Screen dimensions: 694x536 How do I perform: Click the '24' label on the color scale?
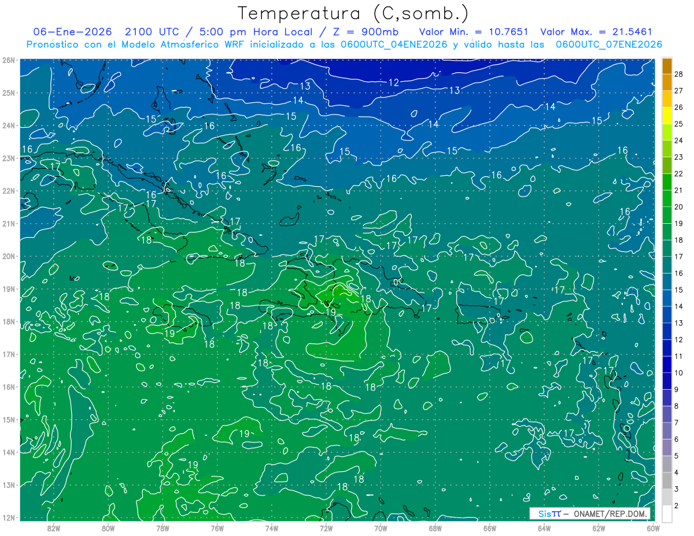[x=678, y=140]
